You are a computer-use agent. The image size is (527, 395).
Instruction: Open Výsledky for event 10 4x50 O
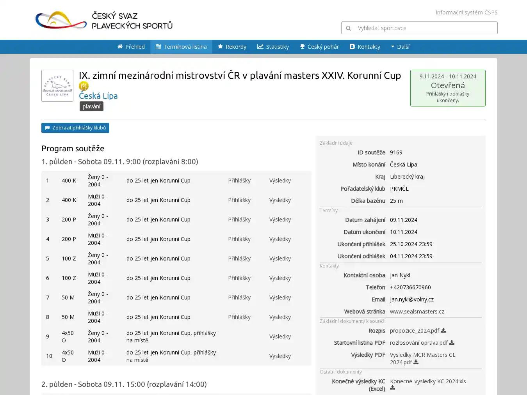point(280,356)
